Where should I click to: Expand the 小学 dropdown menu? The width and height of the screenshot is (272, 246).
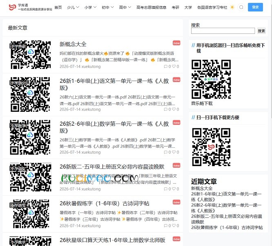pos(90,7)
